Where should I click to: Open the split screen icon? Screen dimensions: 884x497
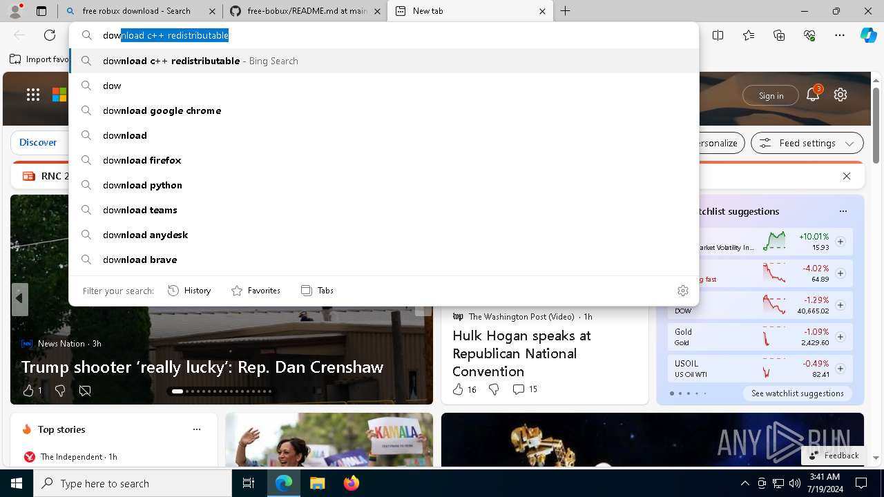[718, 35]
